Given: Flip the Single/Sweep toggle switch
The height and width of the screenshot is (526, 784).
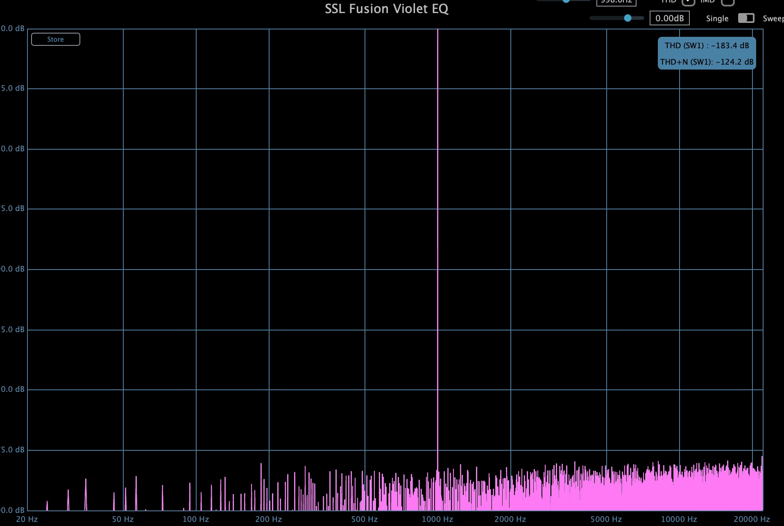Looking at the screenshot, I should pyautogui.click(x=746, y=18).
